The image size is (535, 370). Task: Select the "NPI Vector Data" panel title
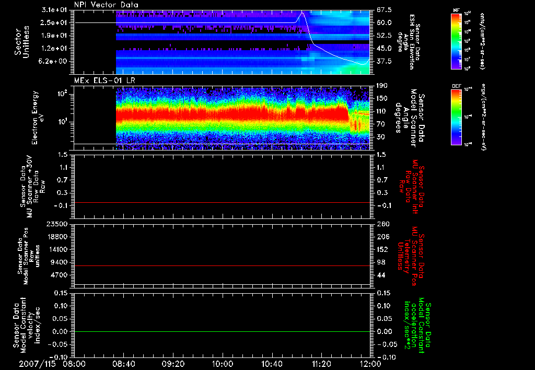106,5
